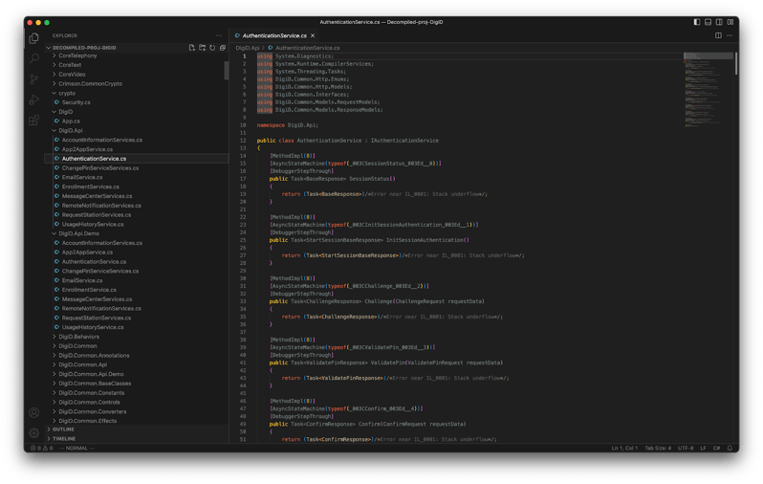Click the New Folder icon in Explorer

(202, 48)
